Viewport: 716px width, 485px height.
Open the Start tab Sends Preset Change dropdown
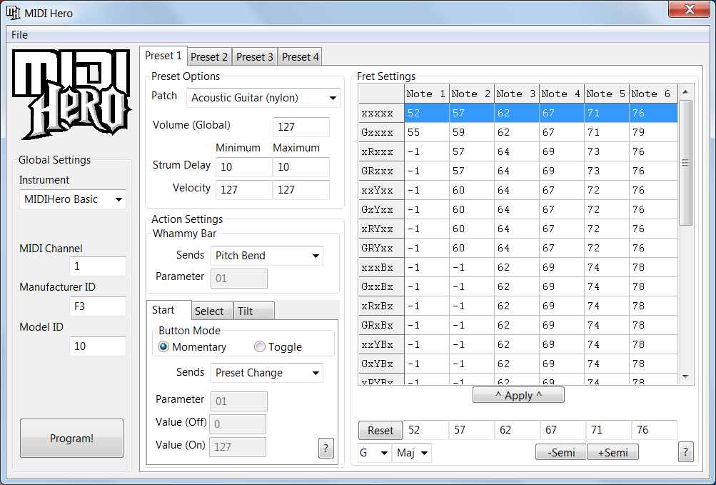267,373
